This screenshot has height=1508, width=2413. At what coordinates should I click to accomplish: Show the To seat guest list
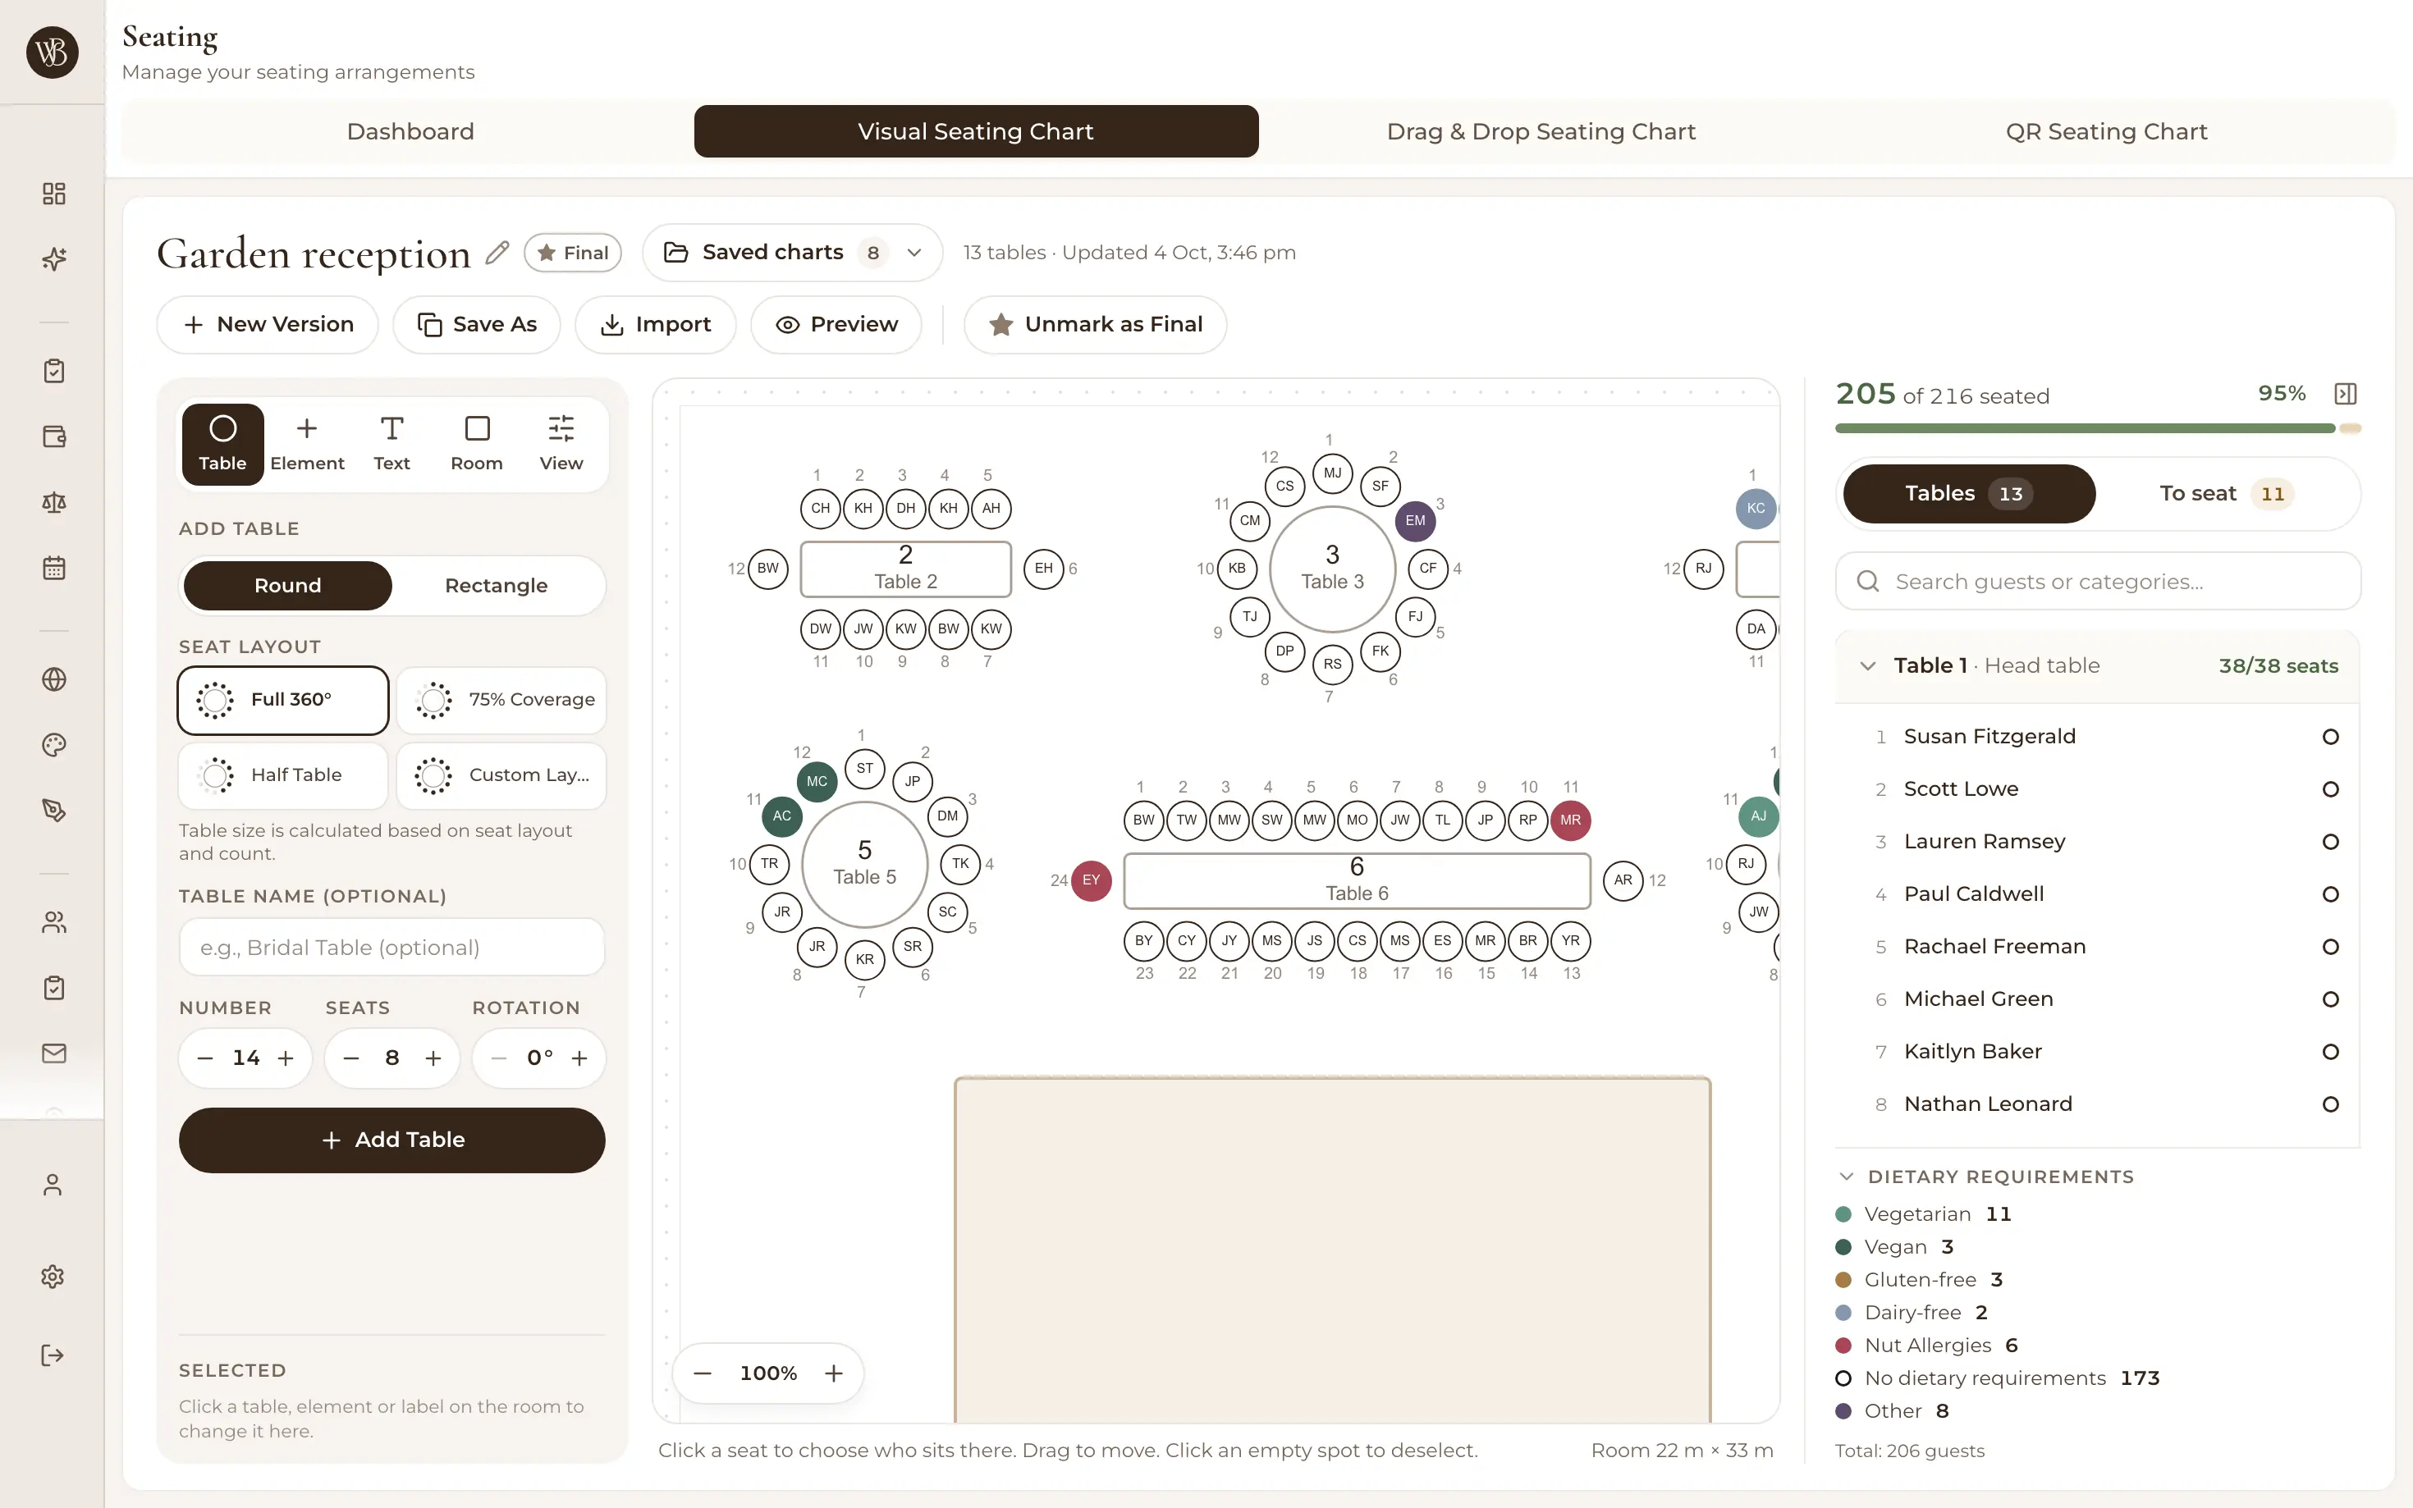click(x=2226, y=494)
